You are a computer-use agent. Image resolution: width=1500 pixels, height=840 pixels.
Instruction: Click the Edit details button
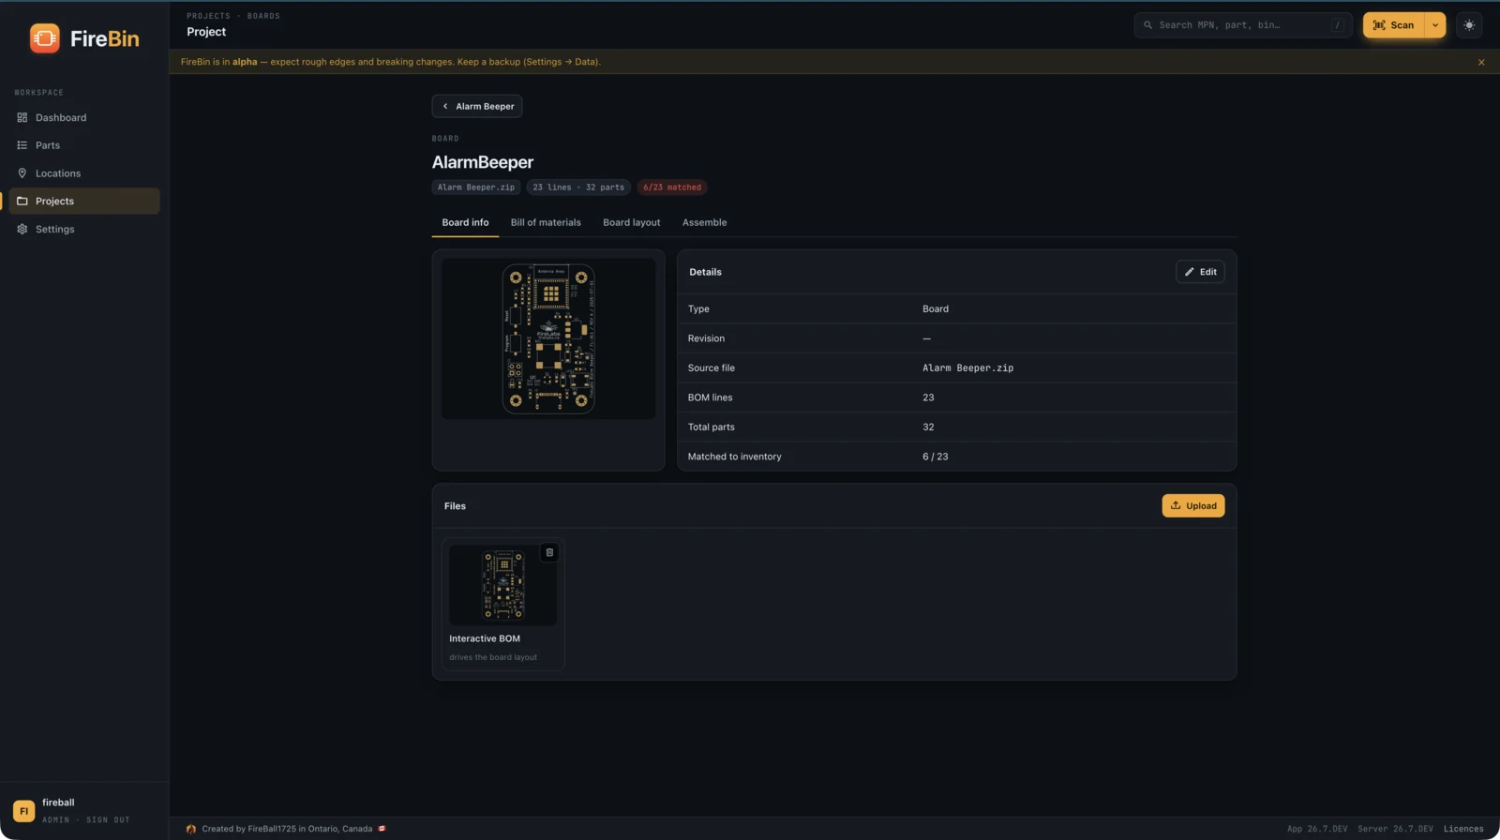click(1200, 272)
